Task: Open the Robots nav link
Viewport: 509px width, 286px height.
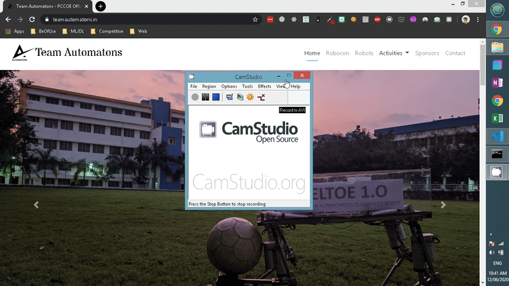Action: pyautogui.click(x=364, y=53)
